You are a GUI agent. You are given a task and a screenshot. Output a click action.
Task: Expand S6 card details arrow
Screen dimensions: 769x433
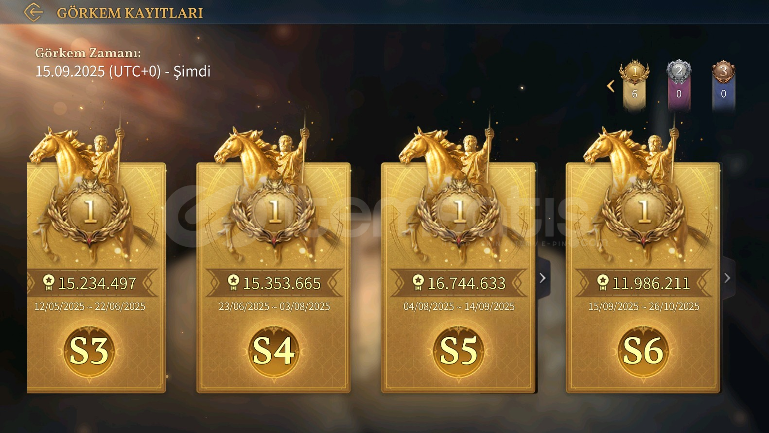728,278
